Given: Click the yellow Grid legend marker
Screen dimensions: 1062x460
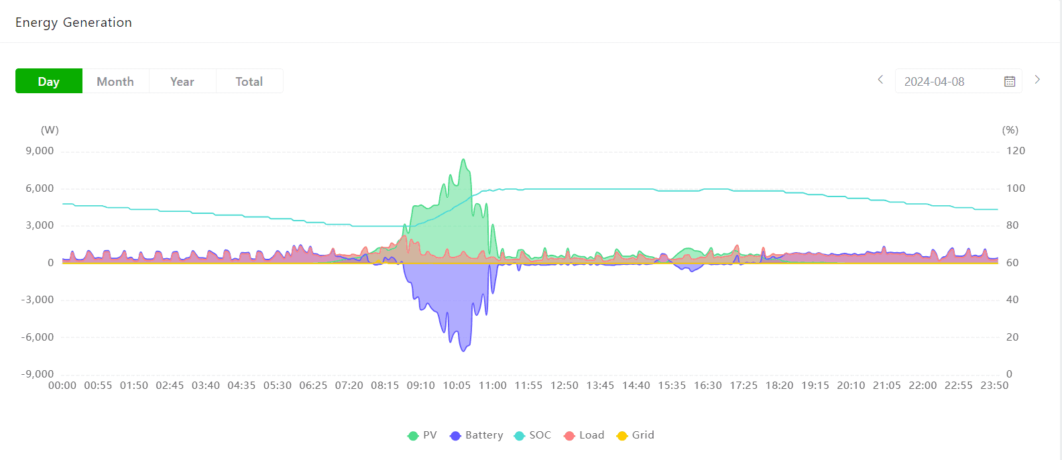Looking at the screenshot, I should [622, 436].
